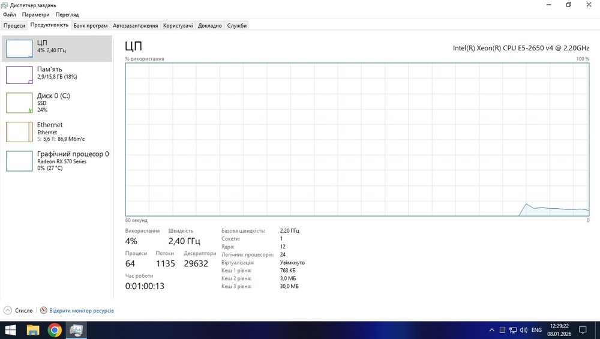
Task: Click the Radeon RX 570 Series label
Action: (62, 161)
